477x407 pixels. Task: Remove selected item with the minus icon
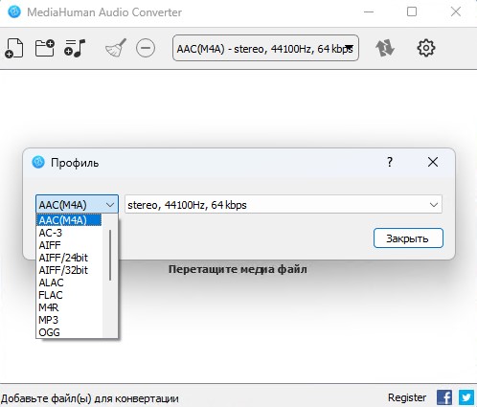click(146, 48)
